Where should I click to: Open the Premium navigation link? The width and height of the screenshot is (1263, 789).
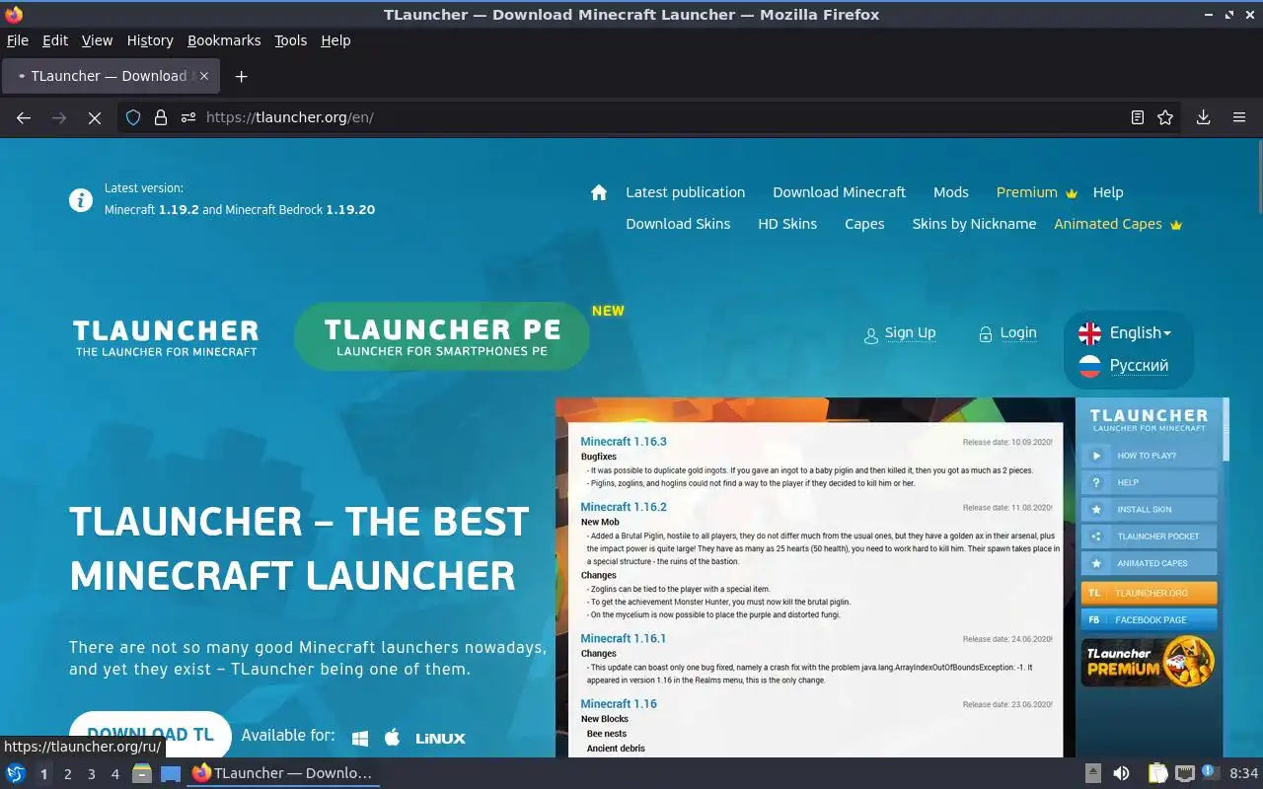pos(1027,192)
